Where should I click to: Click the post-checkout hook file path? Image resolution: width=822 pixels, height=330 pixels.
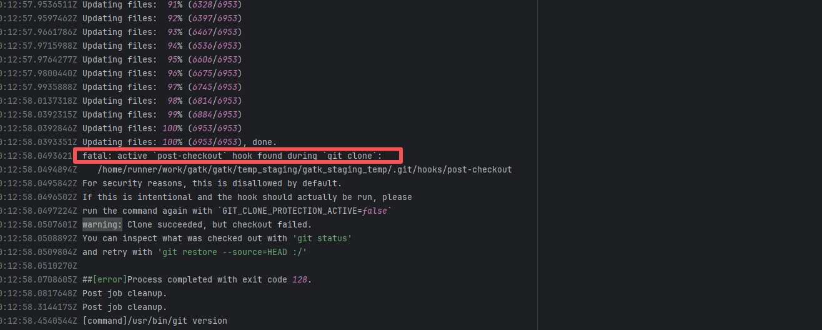point(304,169)
